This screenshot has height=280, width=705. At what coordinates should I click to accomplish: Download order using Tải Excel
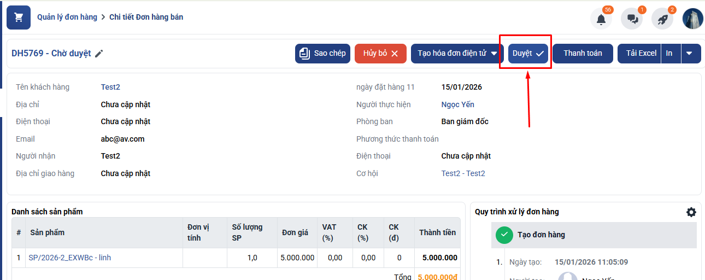pos(641,54)
